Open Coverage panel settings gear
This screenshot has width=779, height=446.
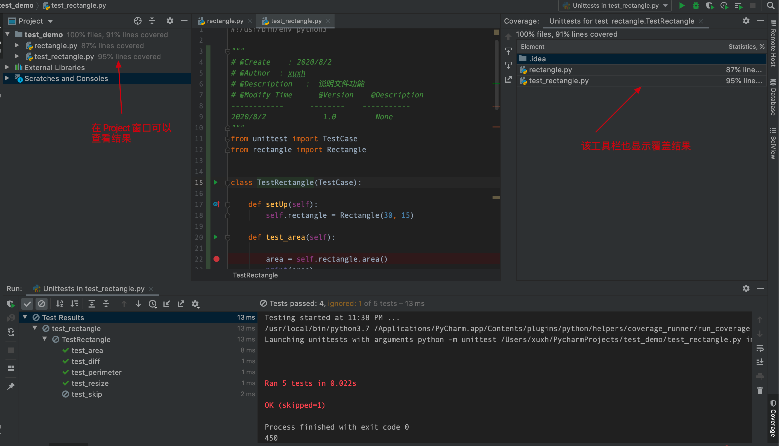pyautogui.click(x=746, y=21)
